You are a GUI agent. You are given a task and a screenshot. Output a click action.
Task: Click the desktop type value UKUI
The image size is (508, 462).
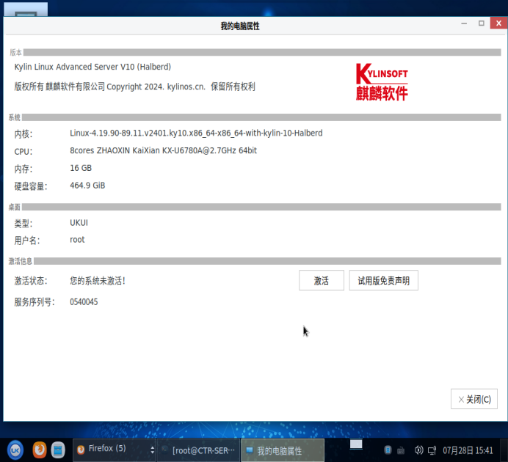click(x=79, y=223)
